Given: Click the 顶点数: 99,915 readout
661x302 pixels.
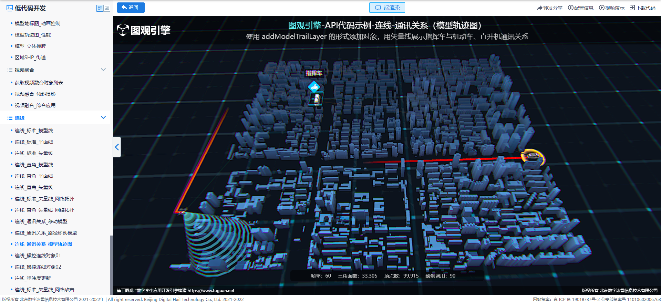Looking at the screenshot, I should [x=401, y=276].
